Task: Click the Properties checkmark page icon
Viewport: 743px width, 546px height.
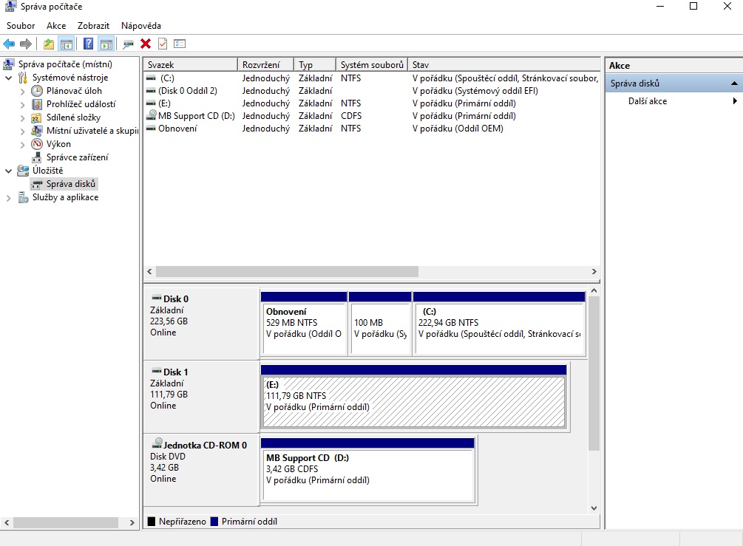Action: click(x=163, y=44)
